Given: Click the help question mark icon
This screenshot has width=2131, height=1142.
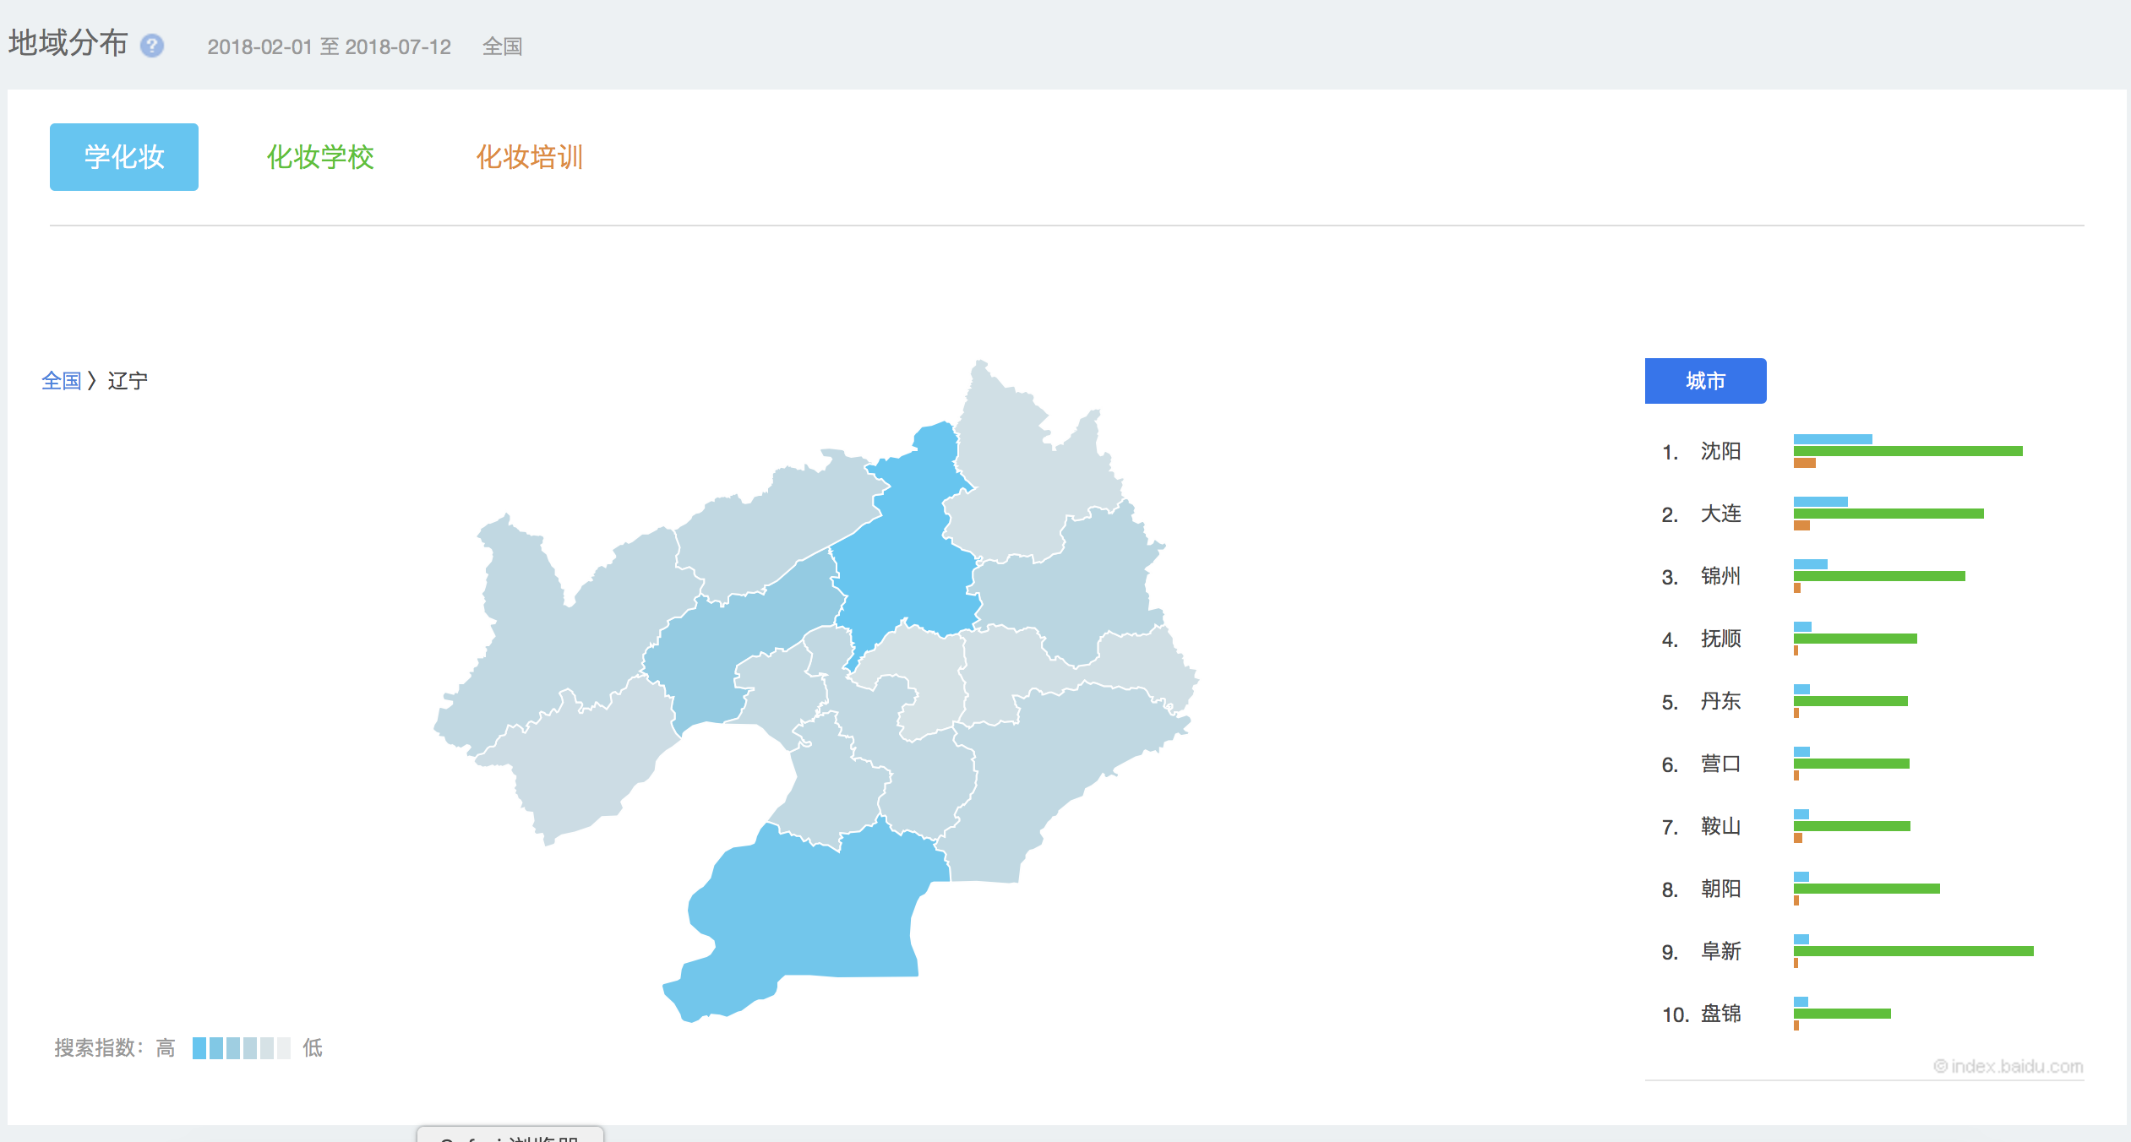Looking at the screenshot, I should pos(152,46).
